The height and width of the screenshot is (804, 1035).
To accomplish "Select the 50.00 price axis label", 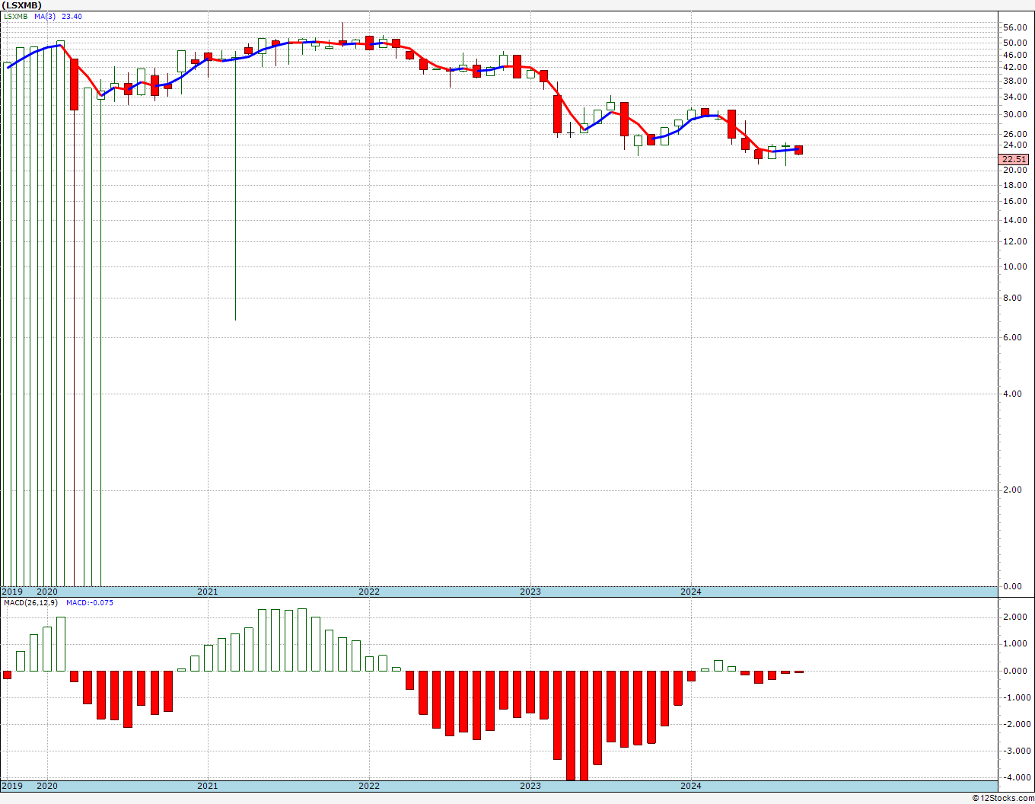I will pyautogui.click(x=1015, y=43).
